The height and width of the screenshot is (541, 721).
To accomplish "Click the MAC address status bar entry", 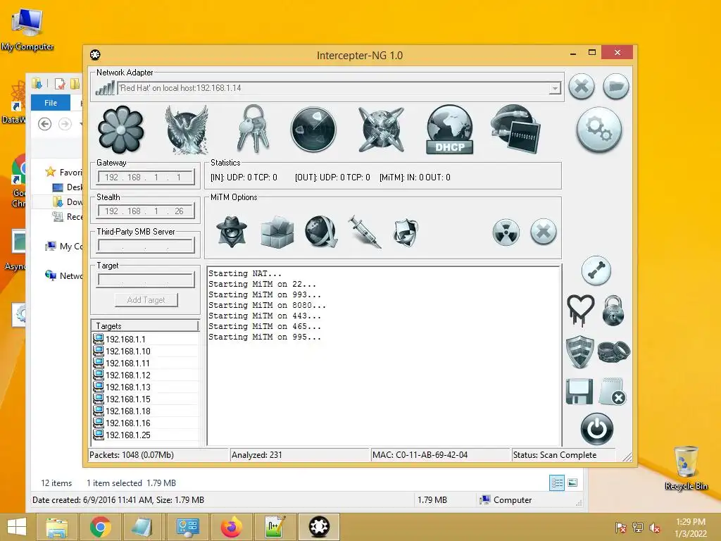I will (x=440, y=455).
